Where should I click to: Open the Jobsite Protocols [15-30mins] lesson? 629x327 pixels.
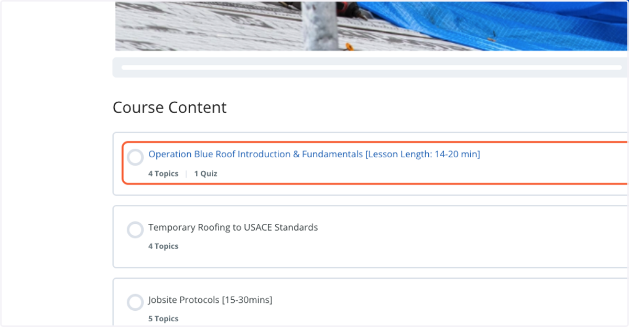coord(210,300)
